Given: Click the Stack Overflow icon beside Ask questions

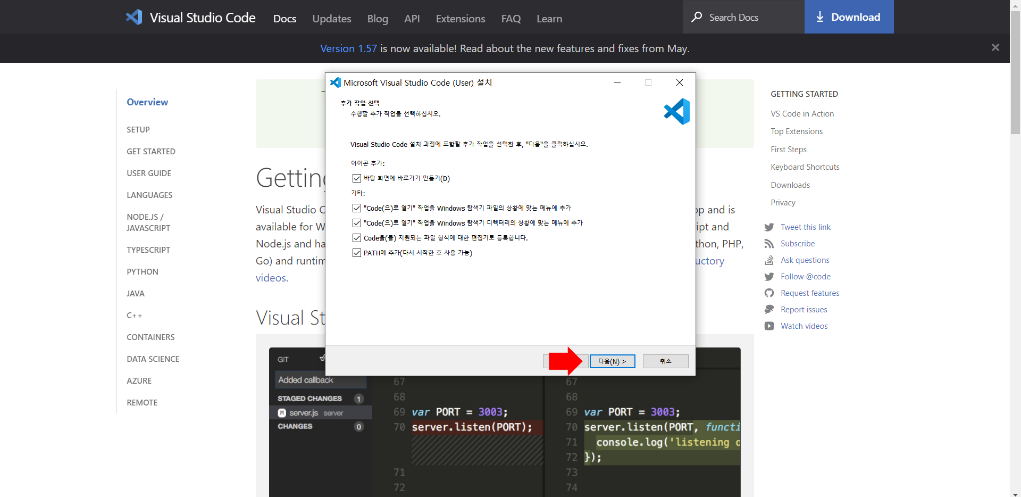Looking at the screenshot, I should 769,260.
